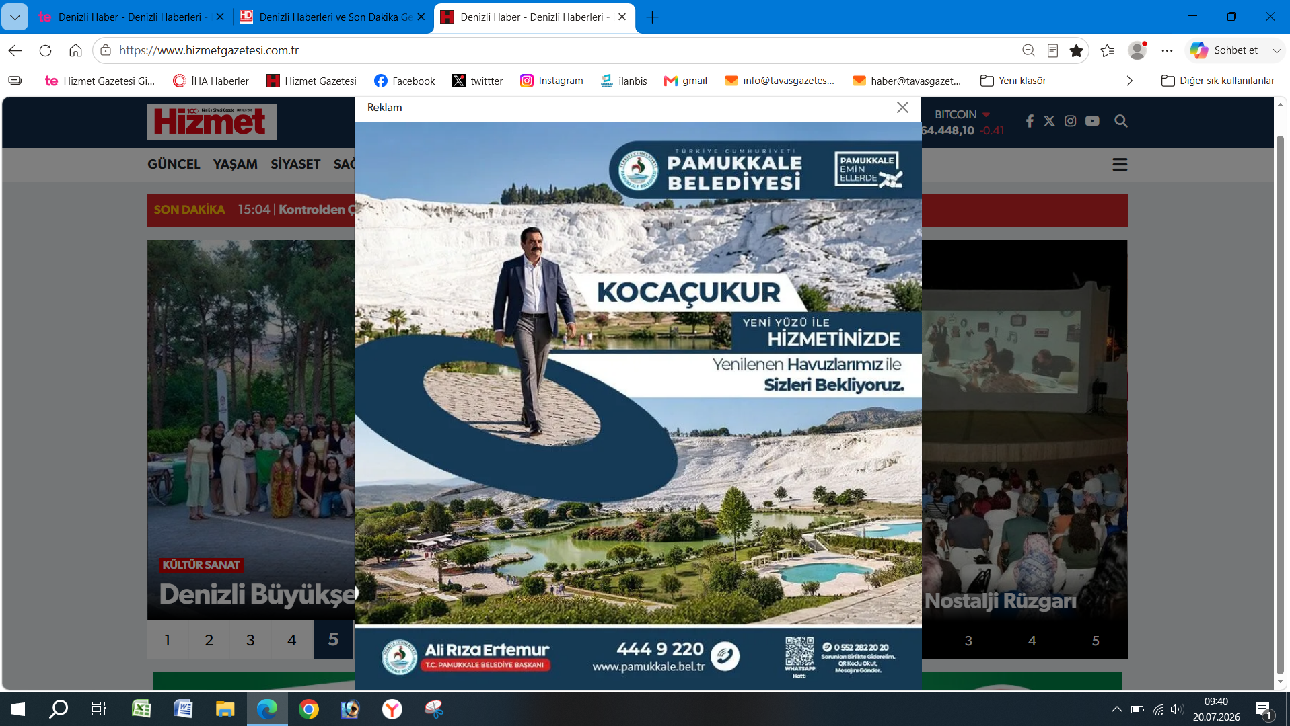Viewport: 1290px width, 726px height.
Task: Open the browser profile avatar
Action: (x=1137, y=50)
